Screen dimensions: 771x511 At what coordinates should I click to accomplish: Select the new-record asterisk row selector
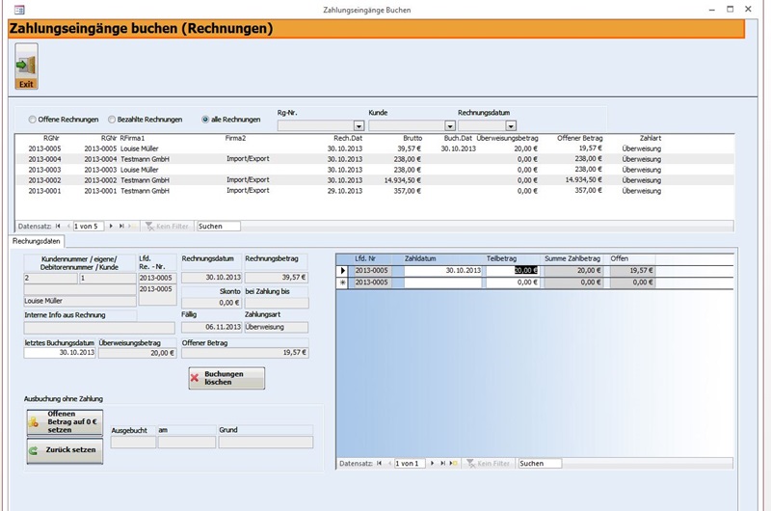pyautogui.click(x=342, y=282)
